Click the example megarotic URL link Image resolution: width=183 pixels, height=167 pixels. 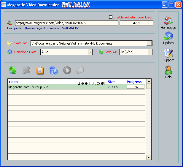[x=50, y=28]
